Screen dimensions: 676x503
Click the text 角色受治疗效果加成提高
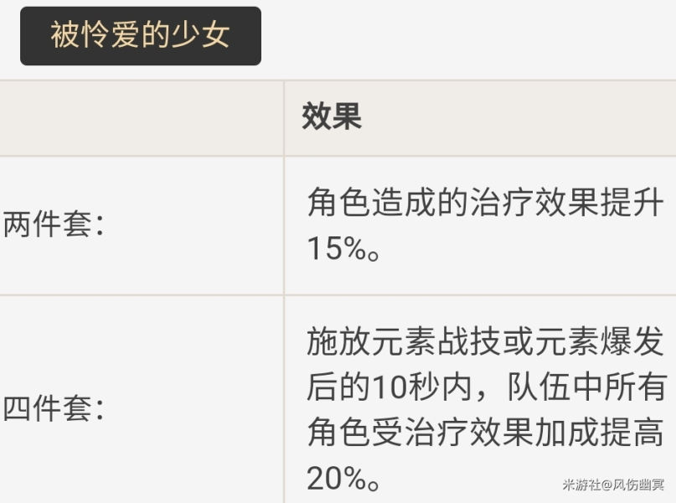tap(485, 433)
